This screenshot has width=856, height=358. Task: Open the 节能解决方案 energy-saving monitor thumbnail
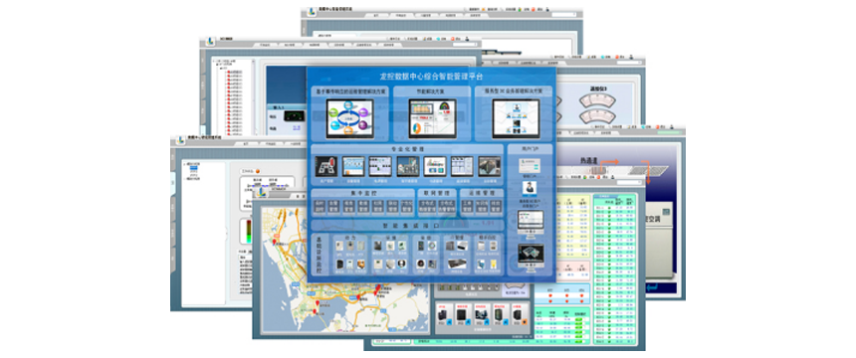point(432,118)
